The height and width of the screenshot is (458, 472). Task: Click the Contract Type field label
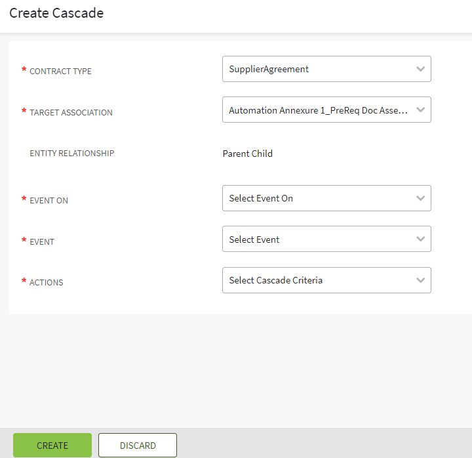(x=60, y=71)
